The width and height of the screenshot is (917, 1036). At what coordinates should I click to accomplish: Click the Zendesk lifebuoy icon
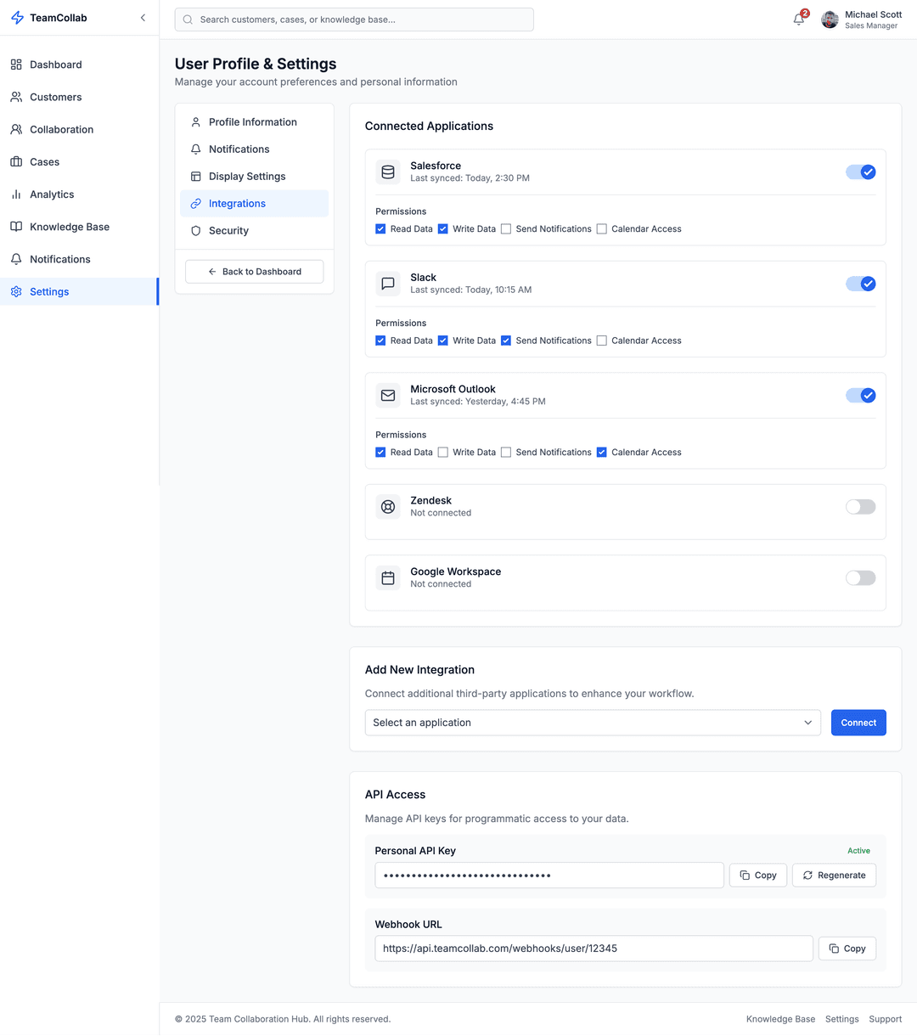pos(388,507)
